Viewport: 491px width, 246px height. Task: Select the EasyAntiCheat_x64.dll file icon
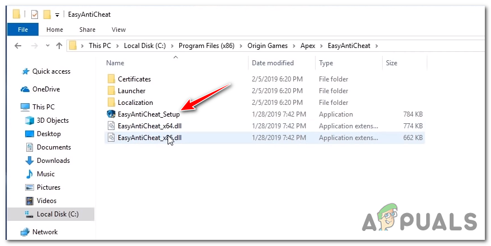click(111, 126)
